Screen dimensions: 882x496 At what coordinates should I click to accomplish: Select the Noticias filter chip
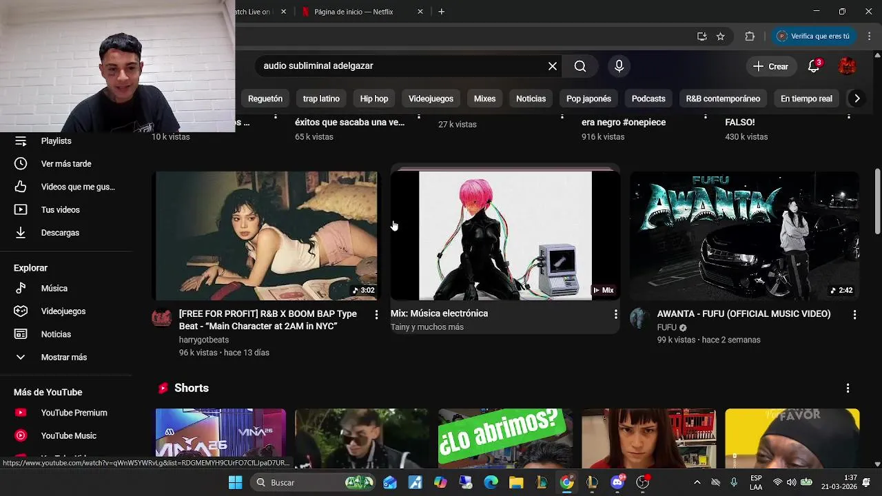[x=531, y=99]
